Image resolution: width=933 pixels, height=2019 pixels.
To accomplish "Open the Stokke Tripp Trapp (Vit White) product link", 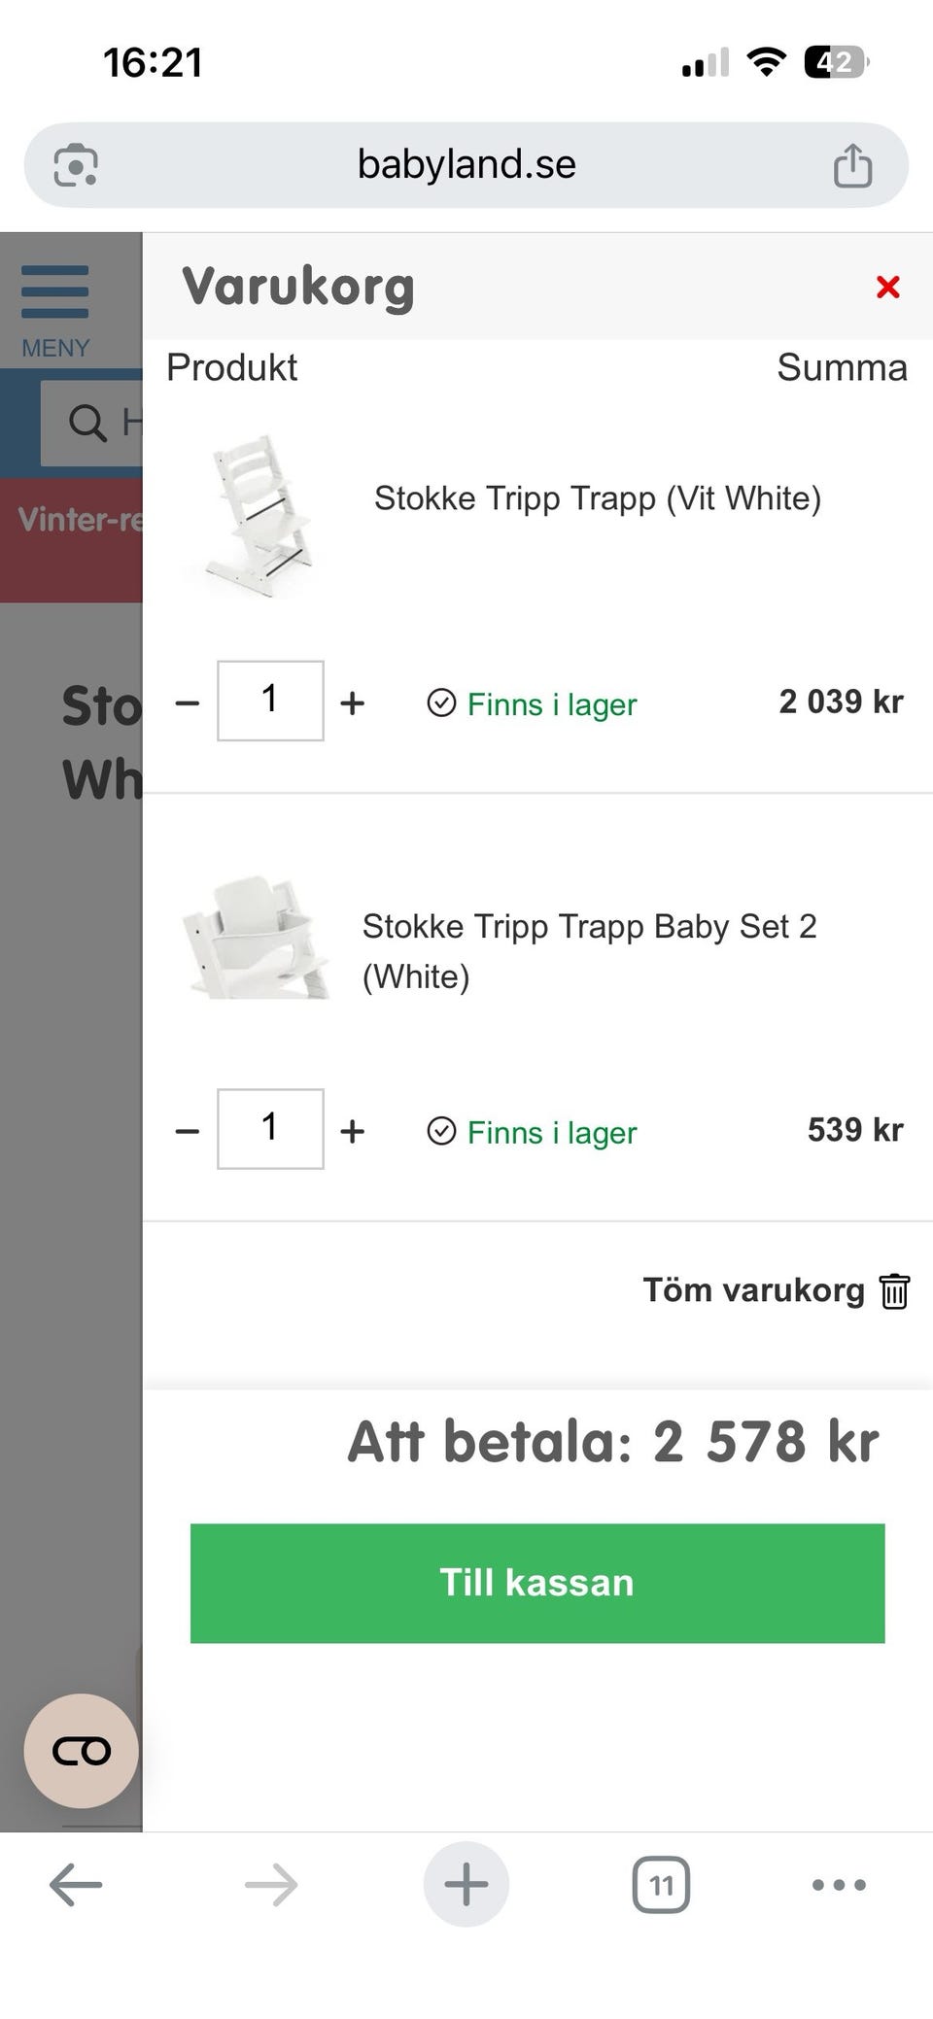I will click(x=597, y=498).
